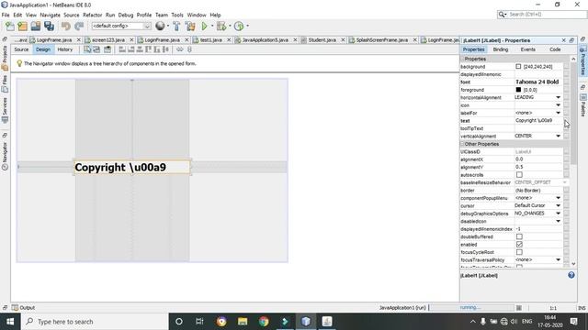Image resolution: width=588 pixels, height=330 pixels.
Task: Switch to the Code tab in Properties
Action: [x=555, y=49]
